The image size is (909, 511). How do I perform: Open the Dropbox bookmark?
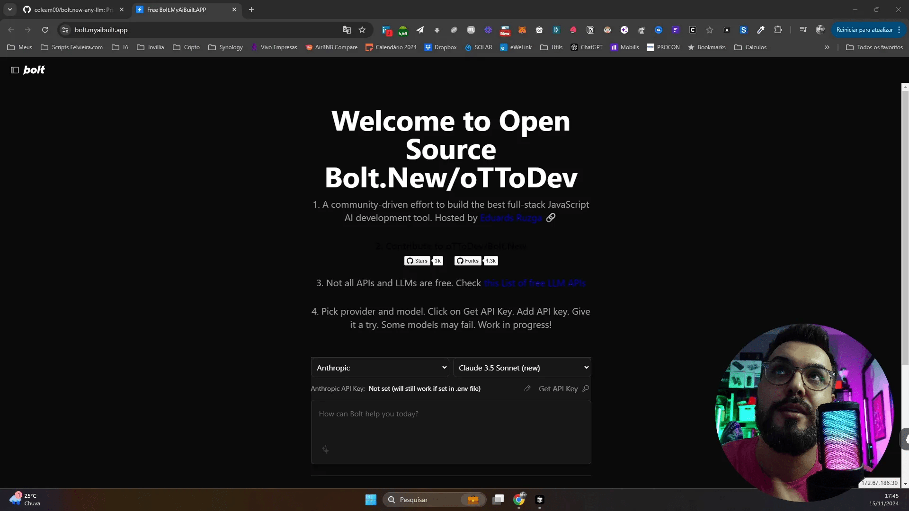coord(441,47)
